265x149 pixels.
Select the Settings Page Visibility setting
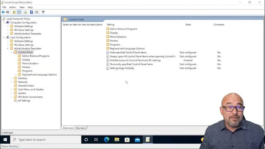tap(122, 68)
